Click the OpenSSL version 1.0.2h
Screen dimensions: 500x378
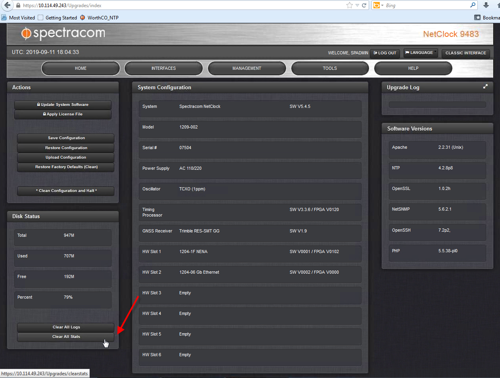(x=444, y=189)
